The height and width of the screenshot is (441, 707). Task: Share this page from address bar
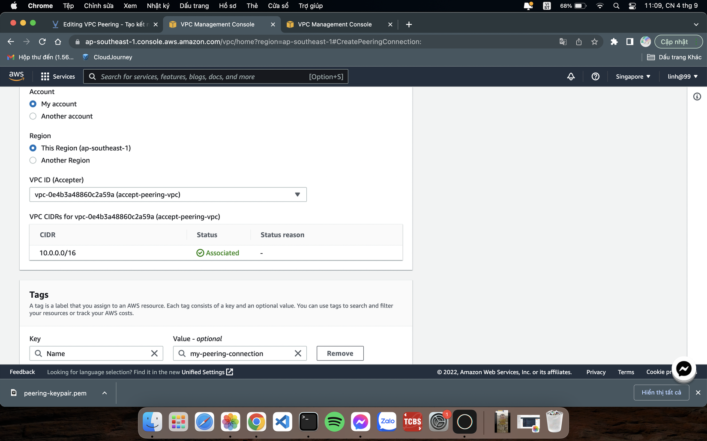coord(579,41)
